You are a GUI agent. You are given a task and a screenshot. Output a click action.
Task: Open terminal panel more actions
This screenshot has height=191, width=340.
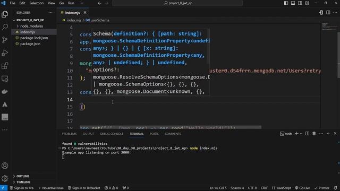[321, 134]
